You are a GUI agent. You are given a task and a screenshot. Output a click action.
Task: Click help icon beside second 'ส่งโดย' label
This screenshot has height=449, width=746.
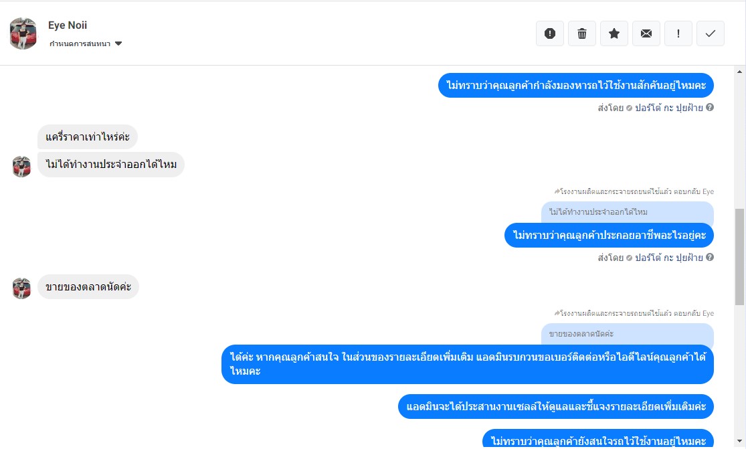(710, 258)
